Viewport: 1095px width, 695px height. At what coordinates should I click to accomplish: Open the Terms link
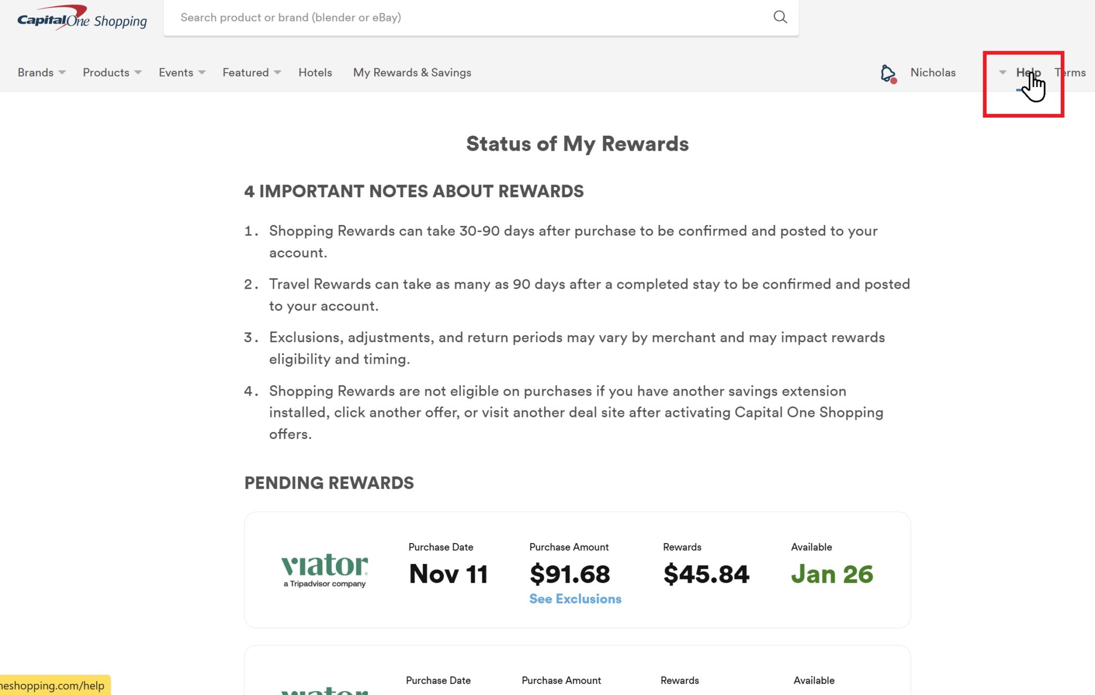coord(1070,73)
